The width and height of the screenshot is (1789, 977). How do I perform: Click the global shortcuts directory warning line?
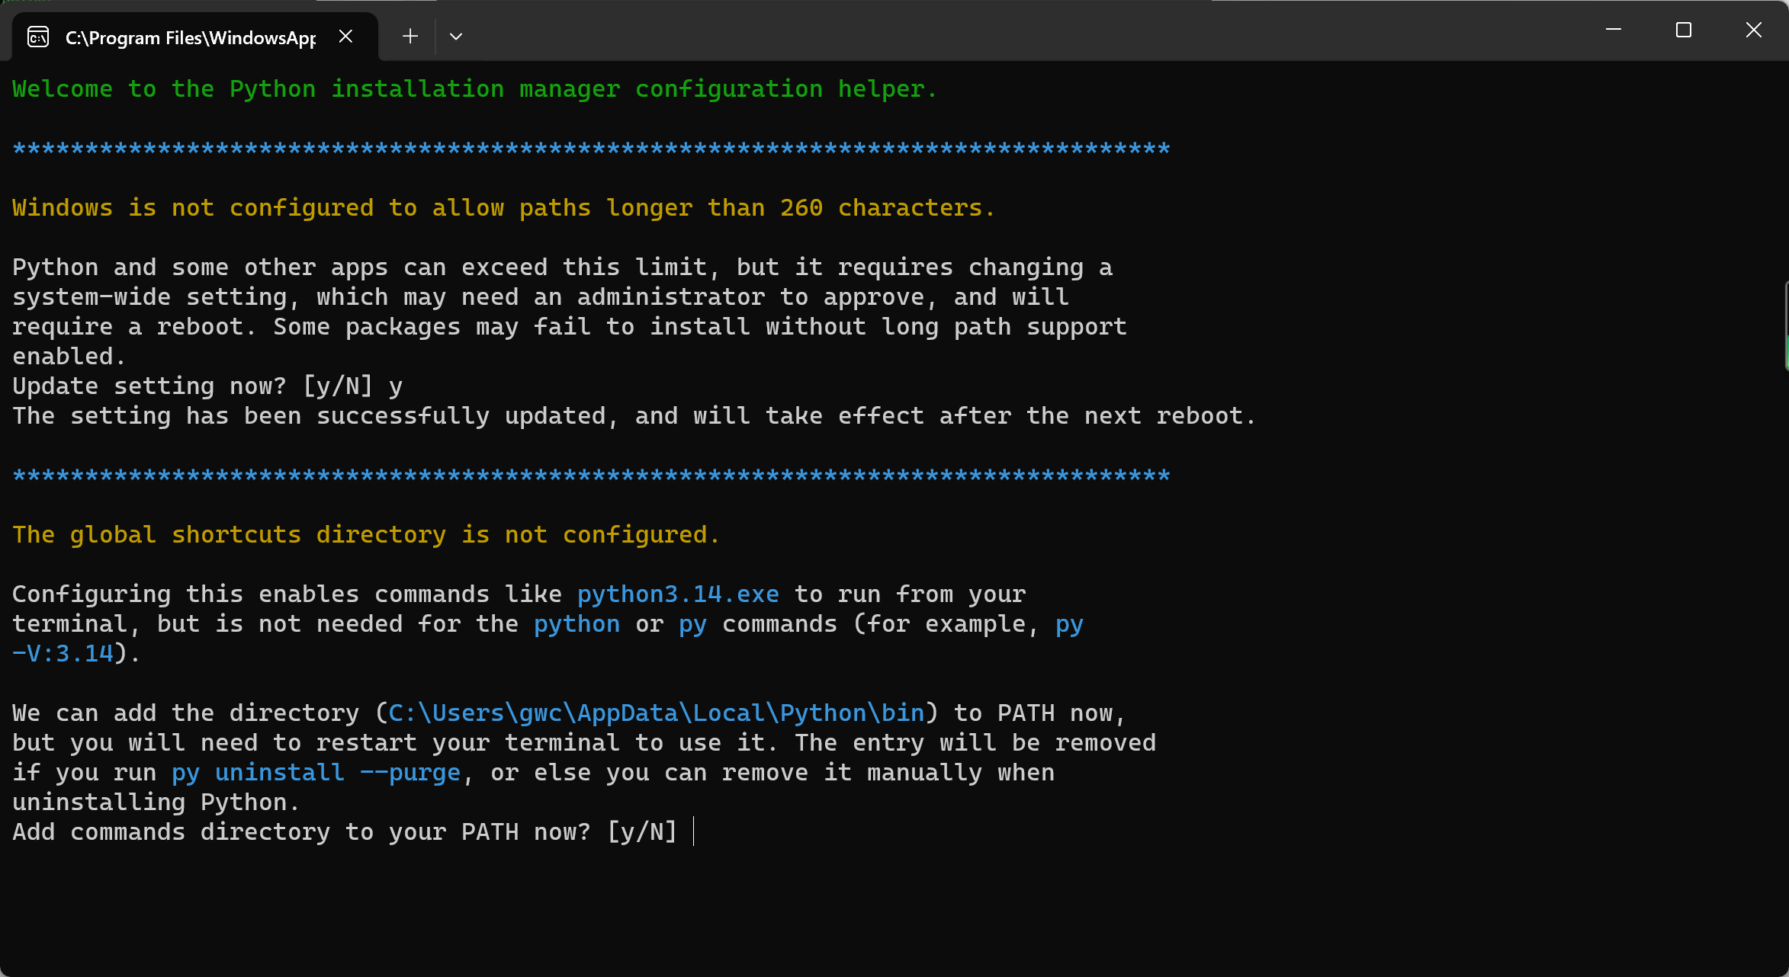(x=366, y=534)
